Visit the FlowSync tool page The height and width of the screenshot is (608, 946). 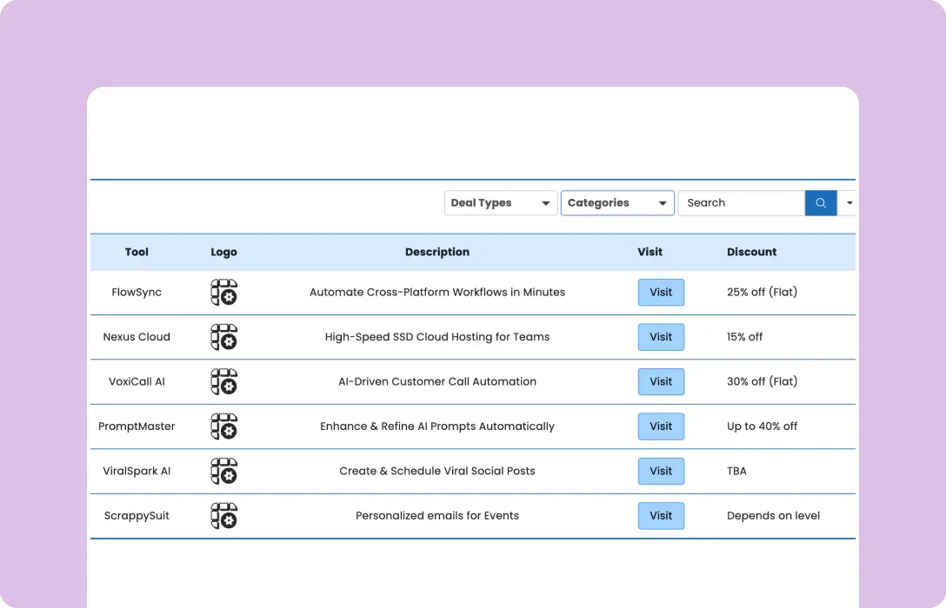661,293
